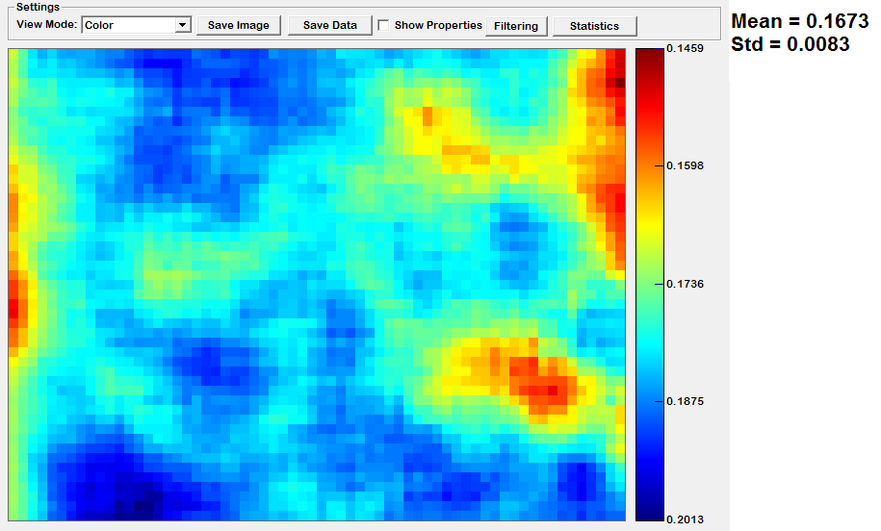Open the View Mode dropdown arrow
The width and height of the screenshot is (881, 531).
click(183, 26)
